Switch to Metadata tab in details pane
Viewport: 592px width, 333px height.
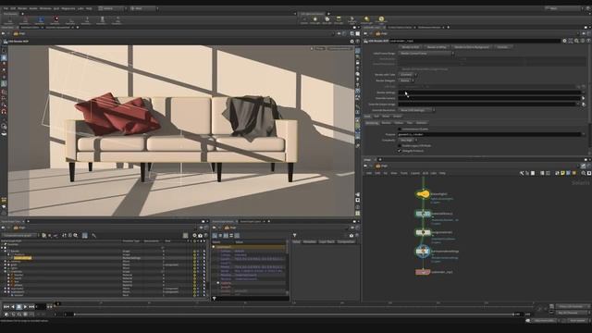point(310,241)
